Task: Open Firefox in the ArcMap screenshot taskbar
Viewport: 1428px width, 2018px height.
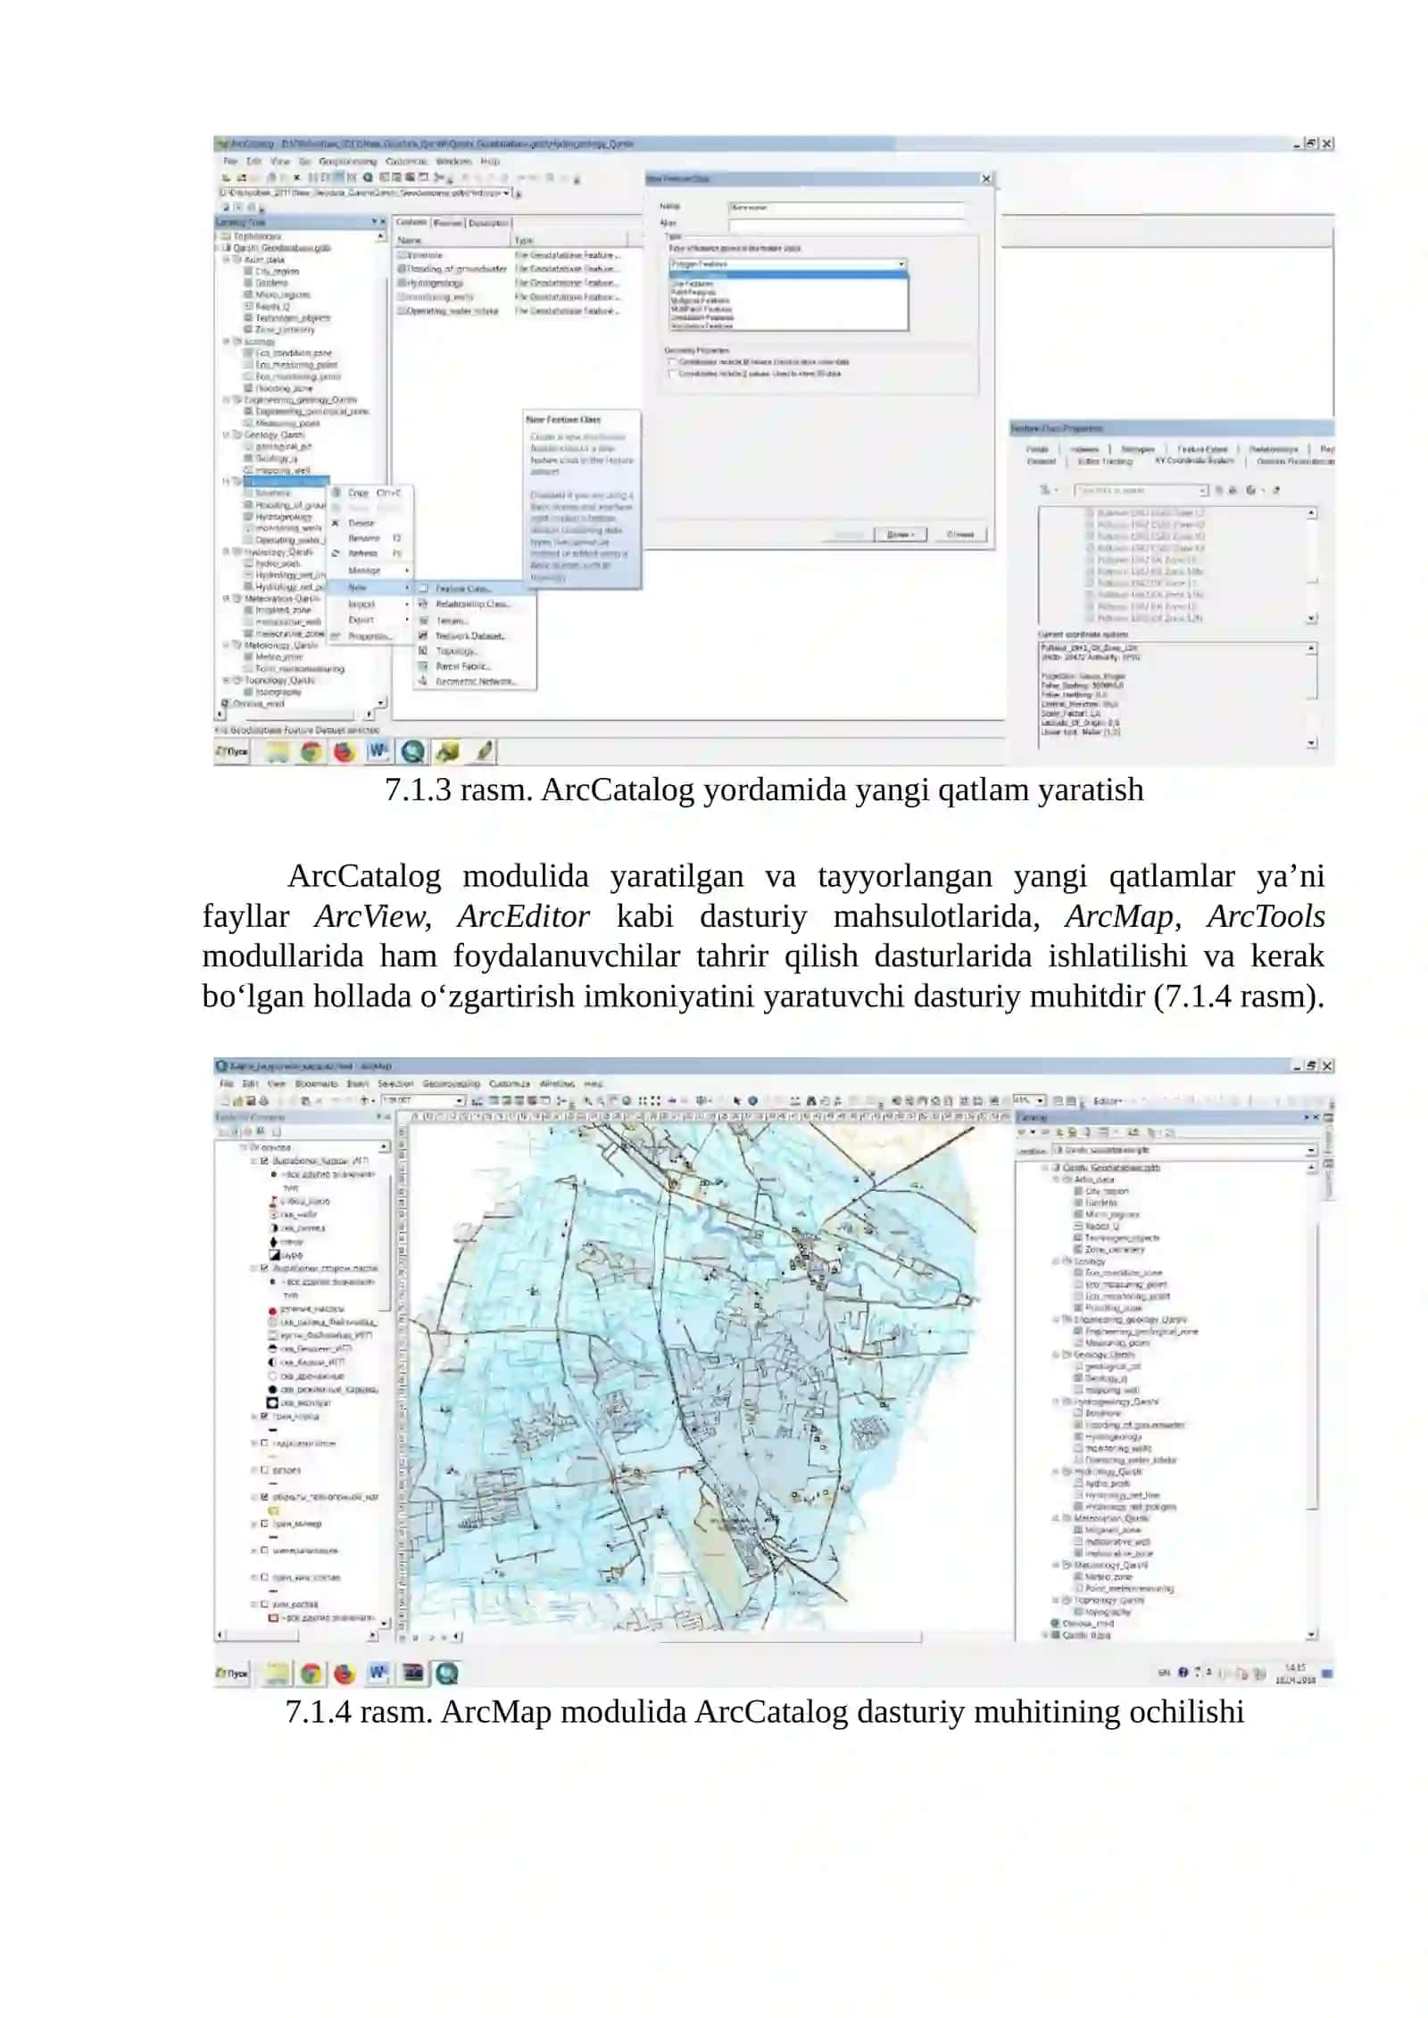Action: coord(345,1673)
